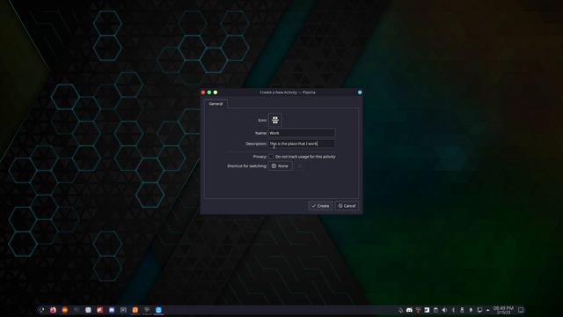Open the application launcher in the taskbar

coord(41,310)
